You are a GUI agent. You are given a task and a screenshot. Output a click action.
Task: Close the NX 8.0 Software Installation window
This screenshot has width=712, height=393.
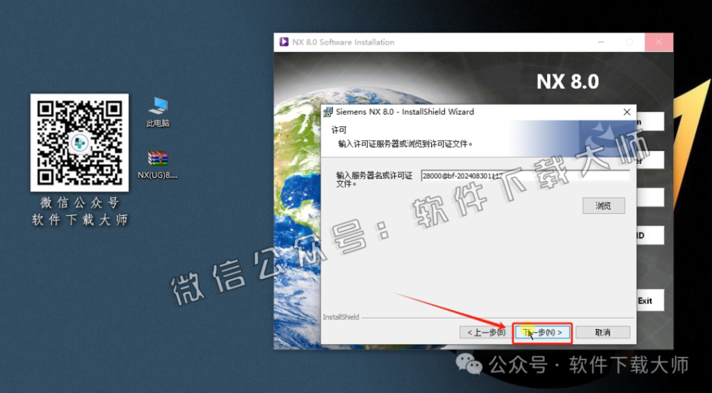(x=658, y=42)
